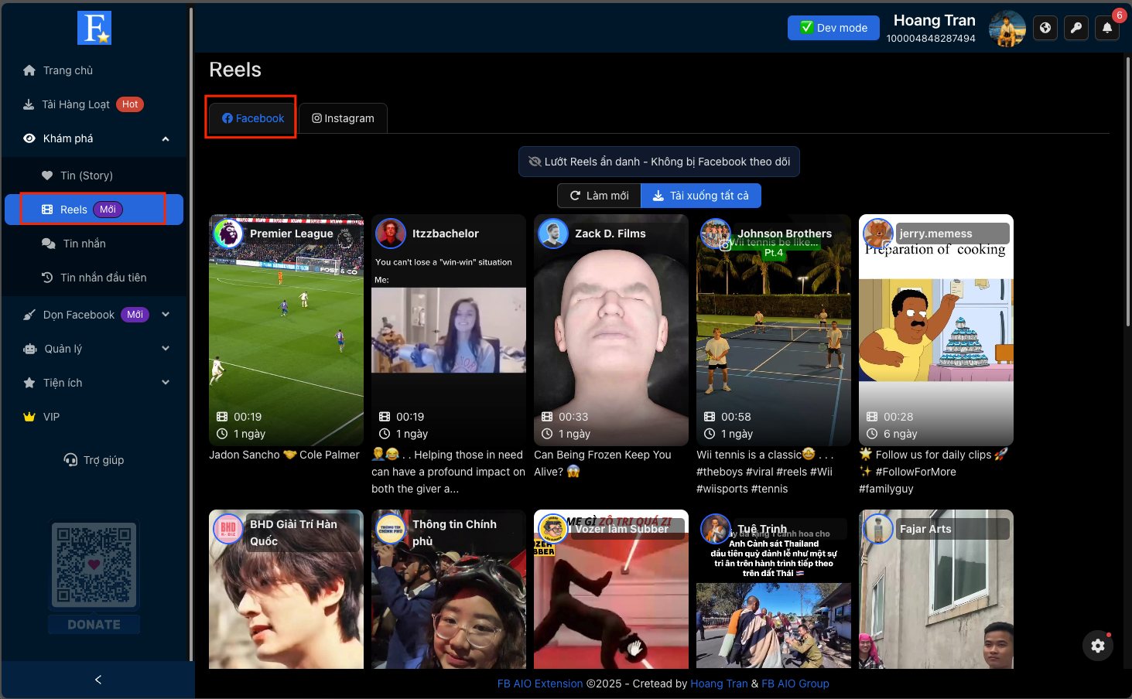Open the Johnson Brothers tennis reel
Viewport: 1132px width, 699px height.
click(774, 330)
